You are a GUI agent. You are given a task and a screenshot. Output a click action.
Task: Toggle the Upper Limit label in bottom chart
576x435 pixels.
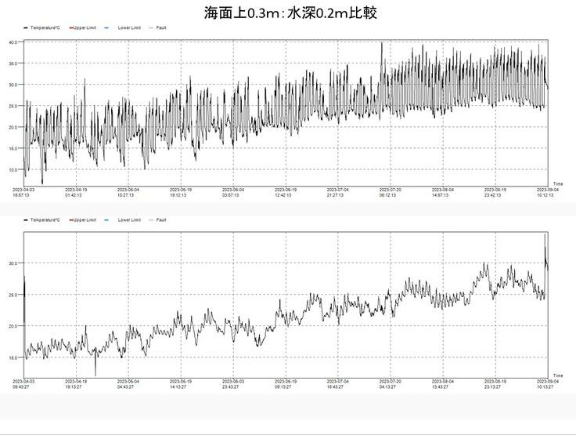[x=85, y=220]
